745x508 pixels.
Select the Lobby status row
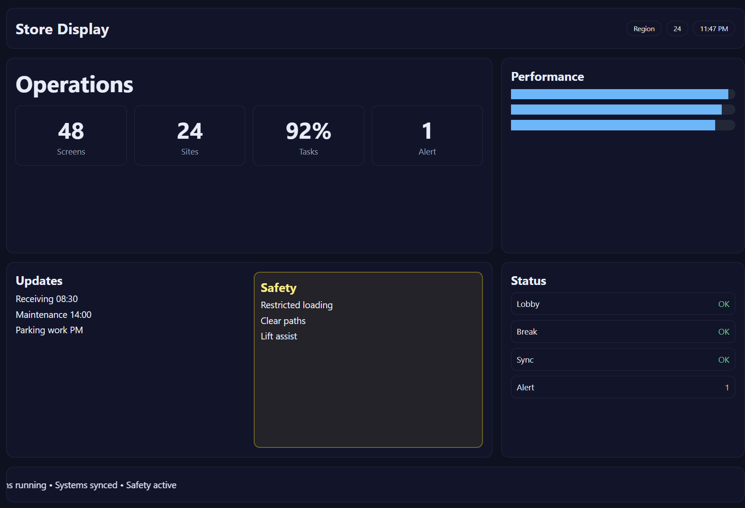(623, 304)
